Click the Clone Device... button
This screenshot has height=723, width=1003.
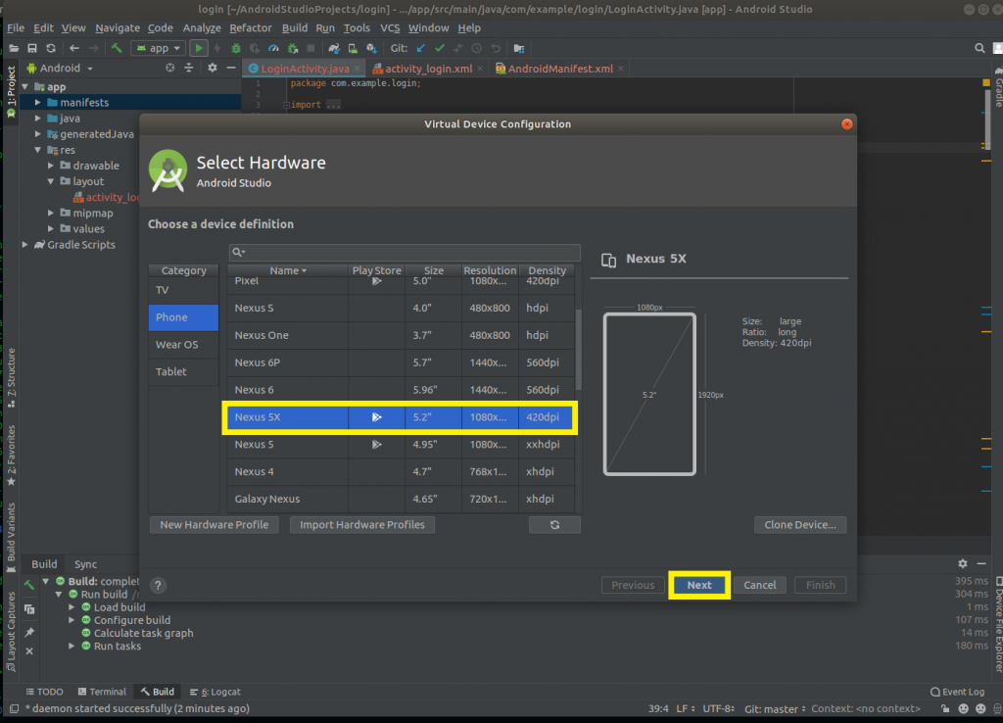pyautogui.click(x=800, y=525)
